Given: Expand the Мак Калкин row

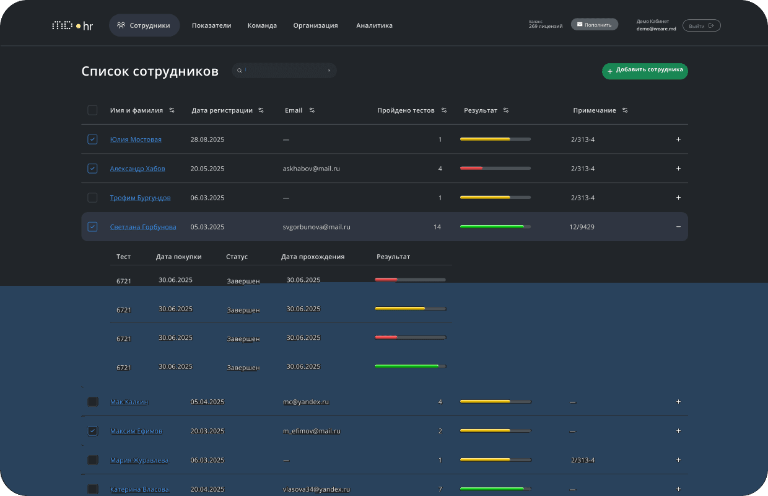Looking at the screenshot, I should click(x=678, y=402).
